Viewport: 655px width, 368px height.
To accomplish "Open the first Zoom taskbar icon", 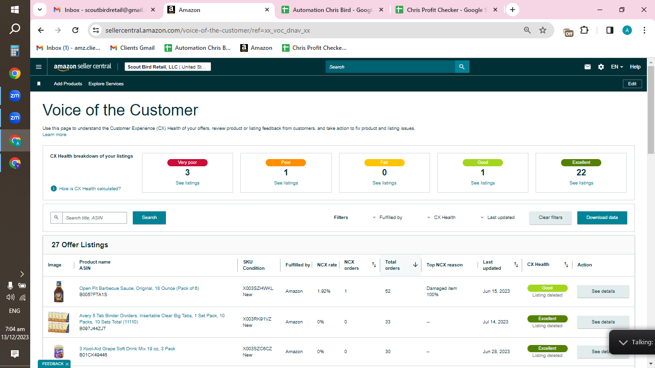I will tap(15, 95).
